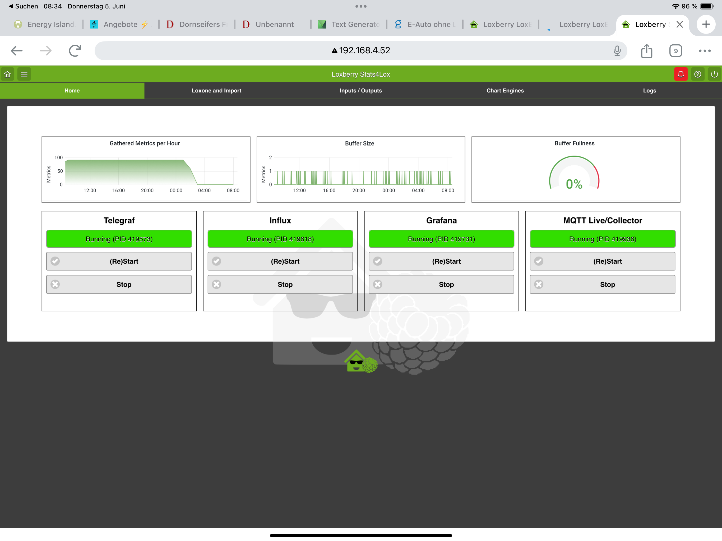The height and width of the screenshot is (541, 722).
Task: Tap the microphone icon in address bar
Action: (x=617, y=50)
